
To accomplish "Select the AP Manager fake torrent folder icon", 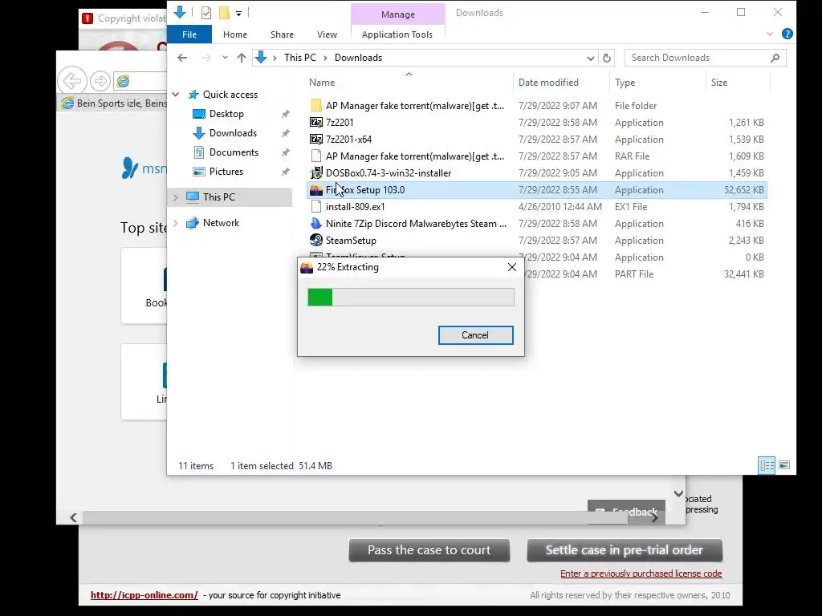I will (x=316, y=106).
